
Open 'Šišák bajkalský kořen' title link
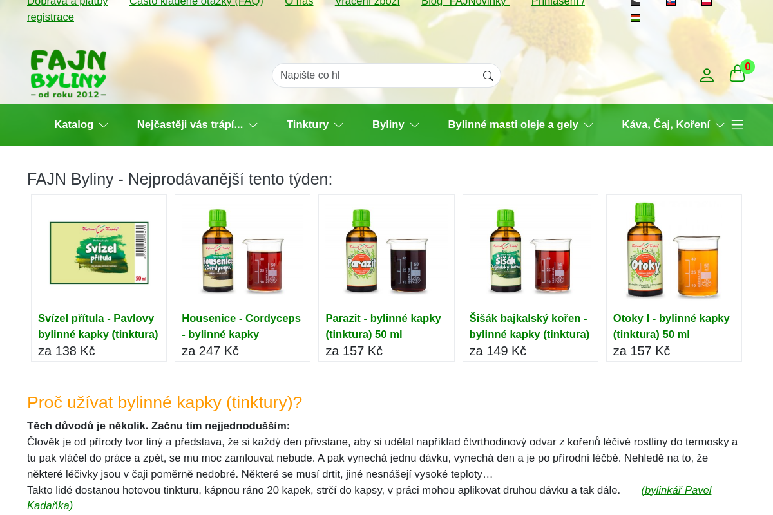[530, 326]
